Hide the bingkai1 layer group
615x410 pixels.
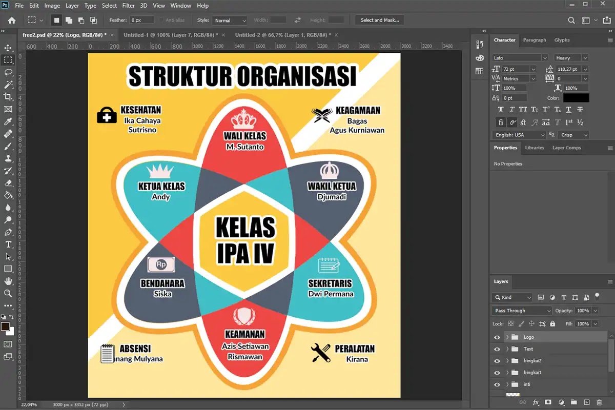point(497,373)
